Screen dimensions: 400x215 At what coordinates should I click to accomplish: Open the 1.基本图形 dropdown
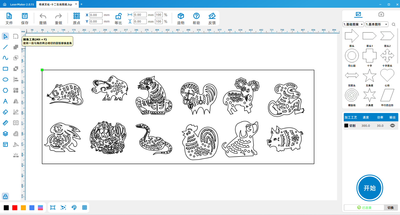376,24
